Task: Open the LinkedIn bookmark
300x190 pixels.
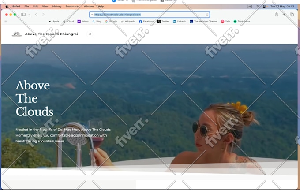Action: (180, 22)
